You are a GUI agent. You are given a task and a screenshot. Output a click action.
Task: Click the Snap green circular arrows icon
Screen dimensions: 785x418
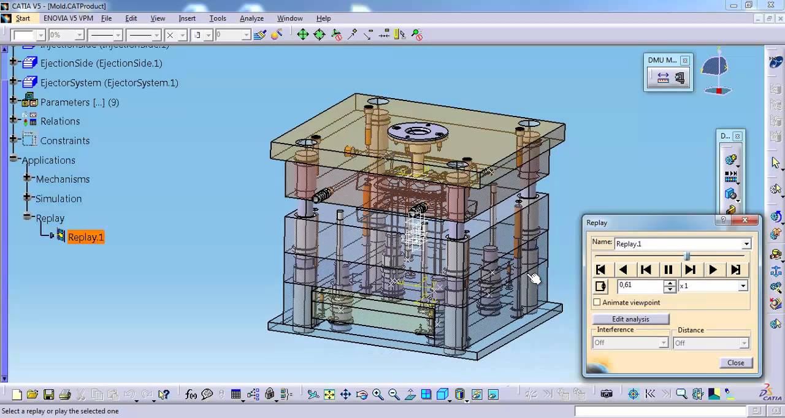tap(319, 35)
